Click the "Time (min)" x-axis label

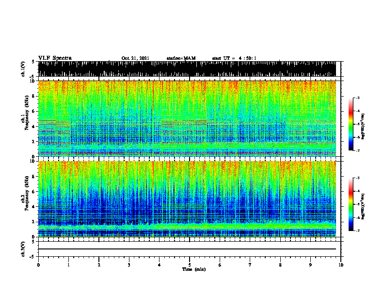(194, 269)
